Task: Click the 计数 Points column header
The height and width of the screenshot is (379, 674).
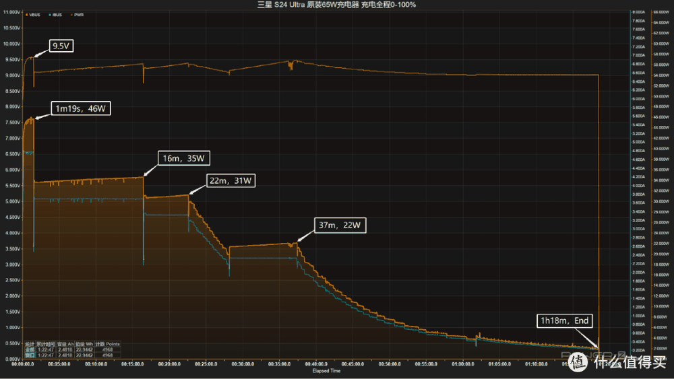Action: tap(106, 344)
